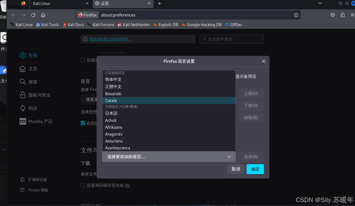The width and height of the screenshot is (355, 206).
Task: Open the Exploit-DB bookmark
Action: [x=166, y=25]
